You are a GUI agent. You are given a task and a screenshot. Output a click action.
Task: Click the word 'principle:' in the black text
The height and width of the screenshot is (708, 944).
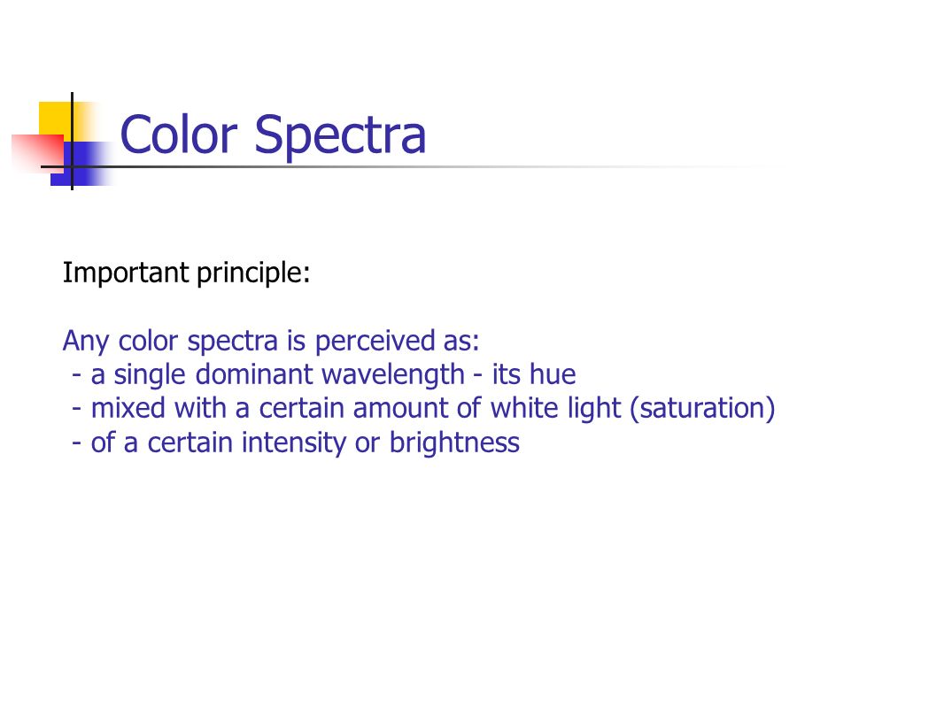253,273
